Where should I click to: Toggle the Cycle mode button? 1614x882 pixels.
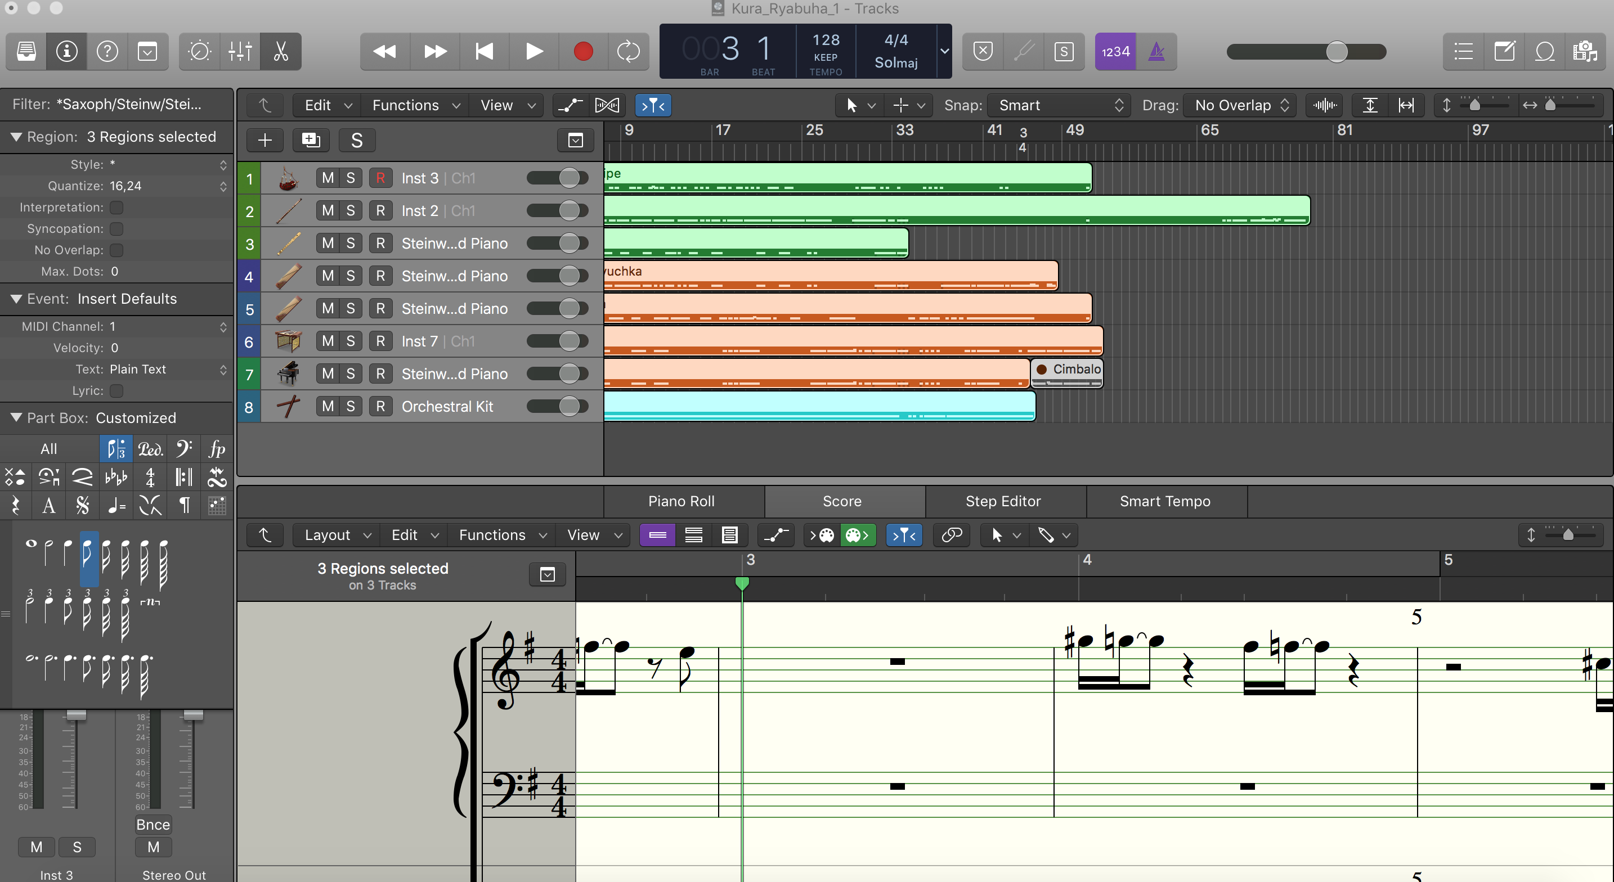pos(628,51)
